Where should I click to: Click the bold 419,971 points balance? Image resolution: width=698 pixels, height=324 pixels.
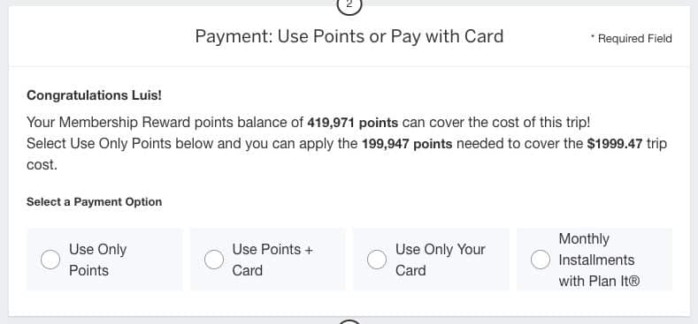(353, 122)
